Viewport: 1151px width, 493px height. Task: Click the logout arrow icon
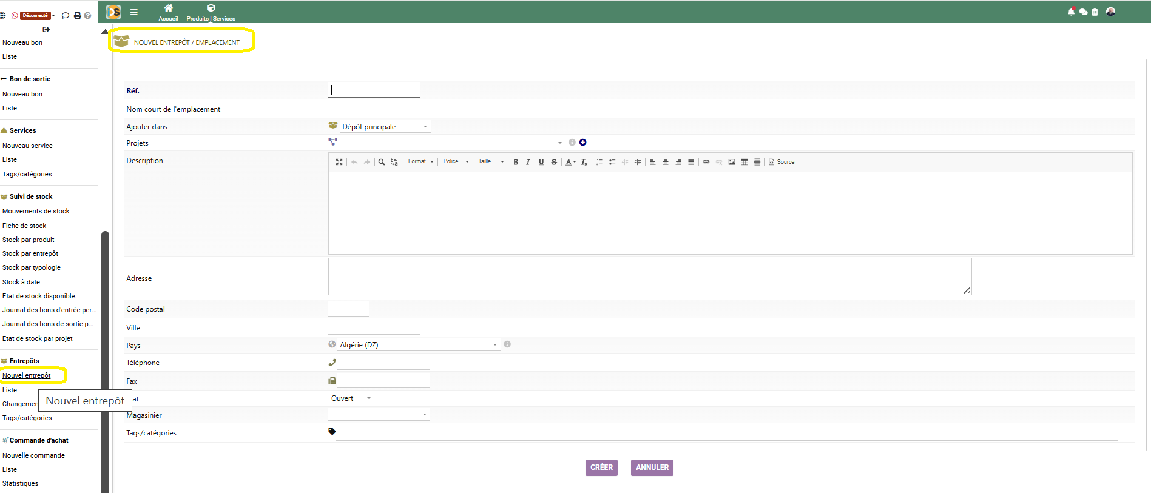pos(46,29)
